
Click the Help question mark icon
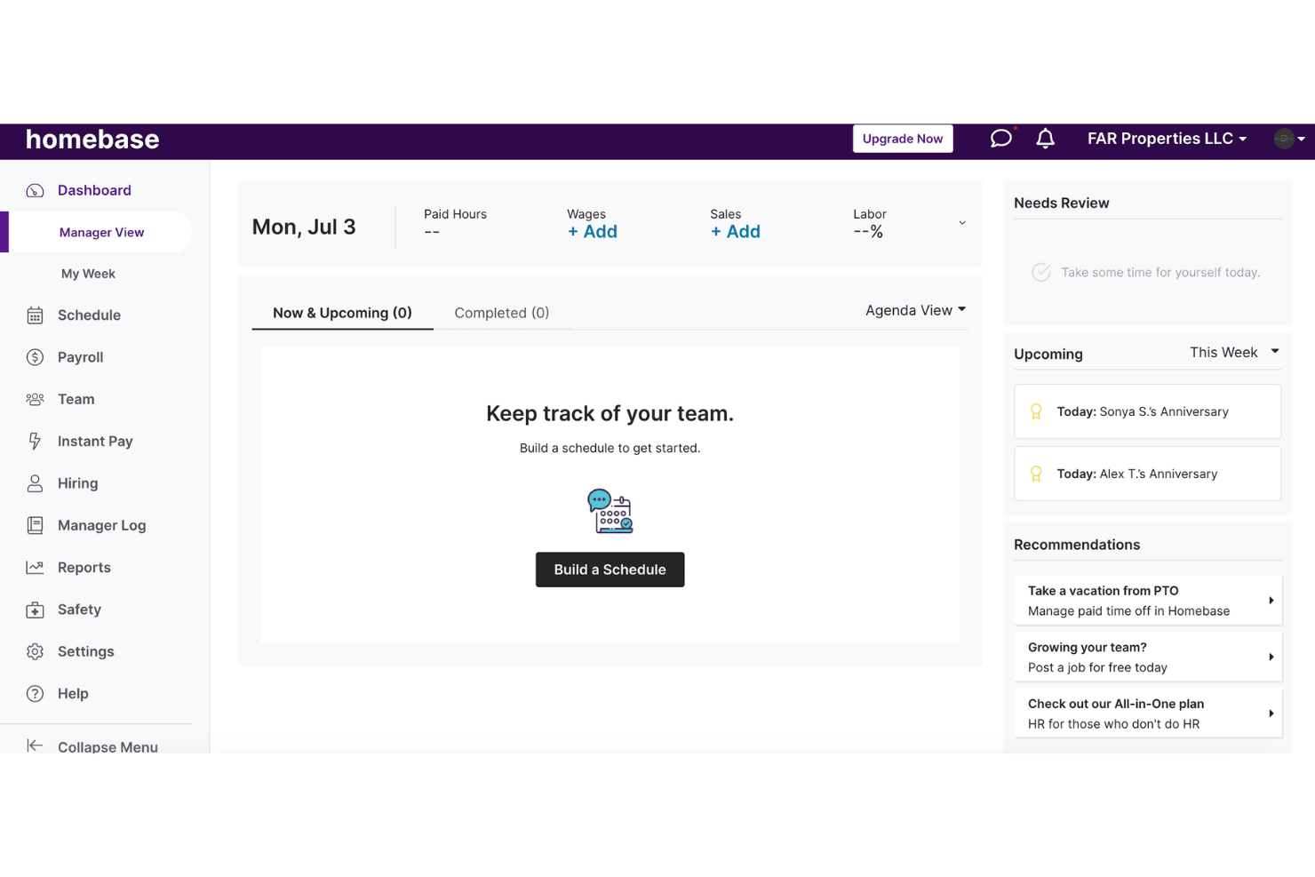click(x=35, y=693)
